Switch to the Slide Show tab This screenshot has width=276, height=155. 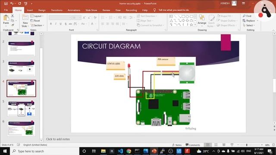(91, 10)
